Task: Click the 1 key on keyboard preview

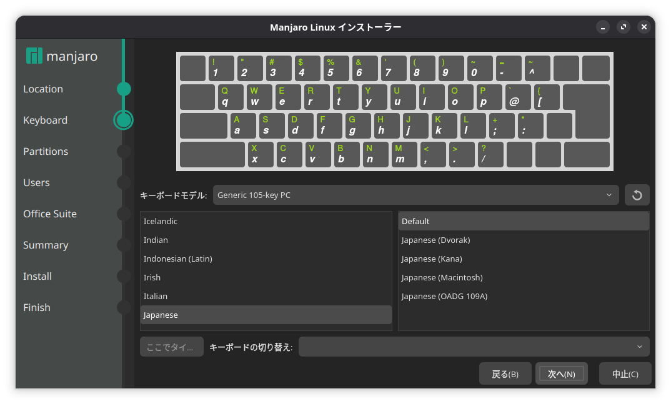Action: coord(221,69)
